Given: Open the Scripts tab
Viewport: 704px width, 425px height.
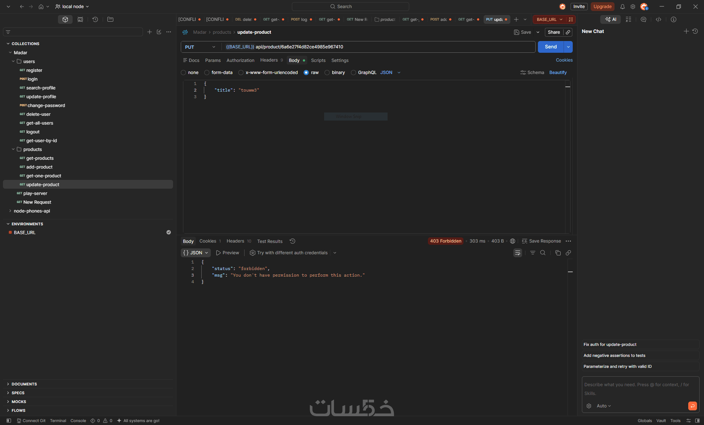Looking at the screenshot, I should point(318,60).
